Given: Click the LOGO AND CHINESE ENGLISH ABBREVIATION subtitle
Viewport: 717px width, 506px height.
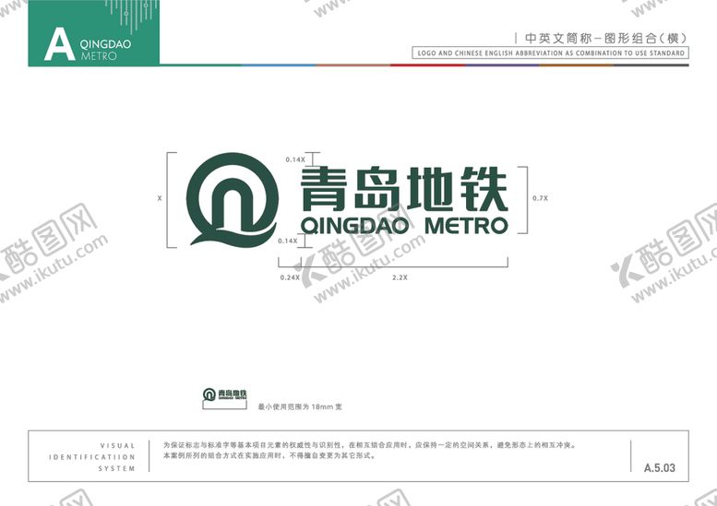Looking at the screenshot, I should [x=551, y=53].
